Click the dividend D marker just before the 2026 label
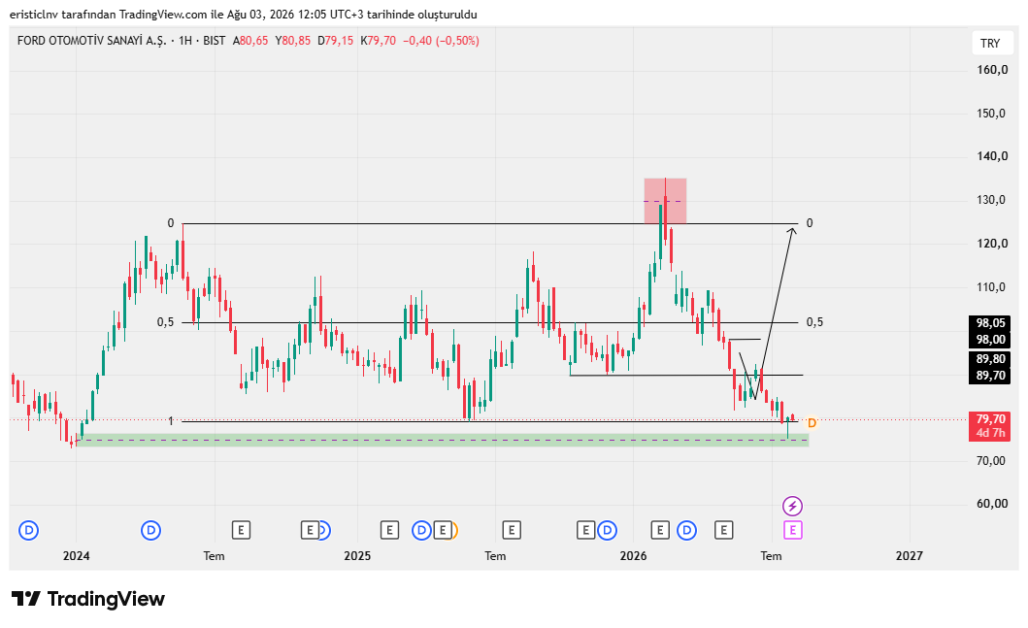The height and width of the screenshot is (628, 1028). click(x=607, y=530)
